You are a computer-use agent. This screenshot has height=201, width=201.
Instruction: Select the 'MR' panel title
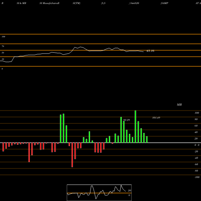tap(179, 105)
